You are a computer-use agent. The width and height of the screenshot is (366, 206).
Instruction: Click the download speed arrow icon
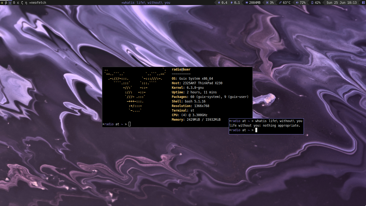point(219,2)
